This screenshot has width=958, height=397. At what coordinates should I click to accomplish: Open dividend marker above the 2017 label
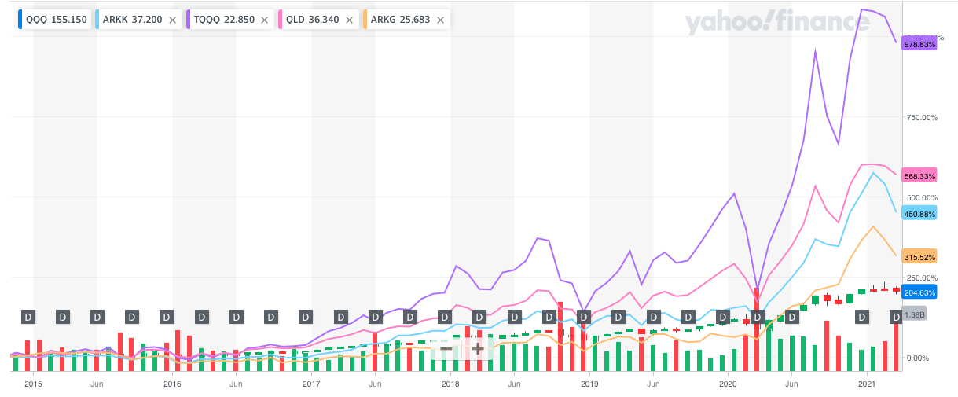pos(306,317)
